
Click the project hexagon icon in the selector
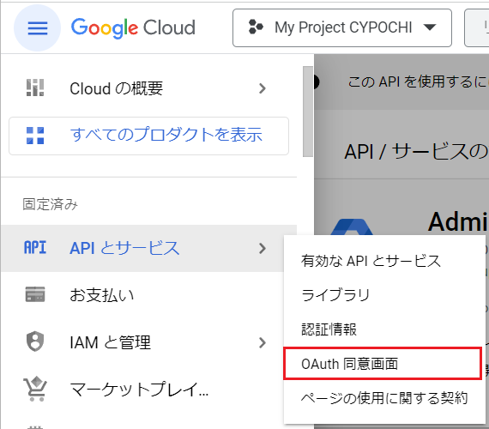(x=256, y=27)
